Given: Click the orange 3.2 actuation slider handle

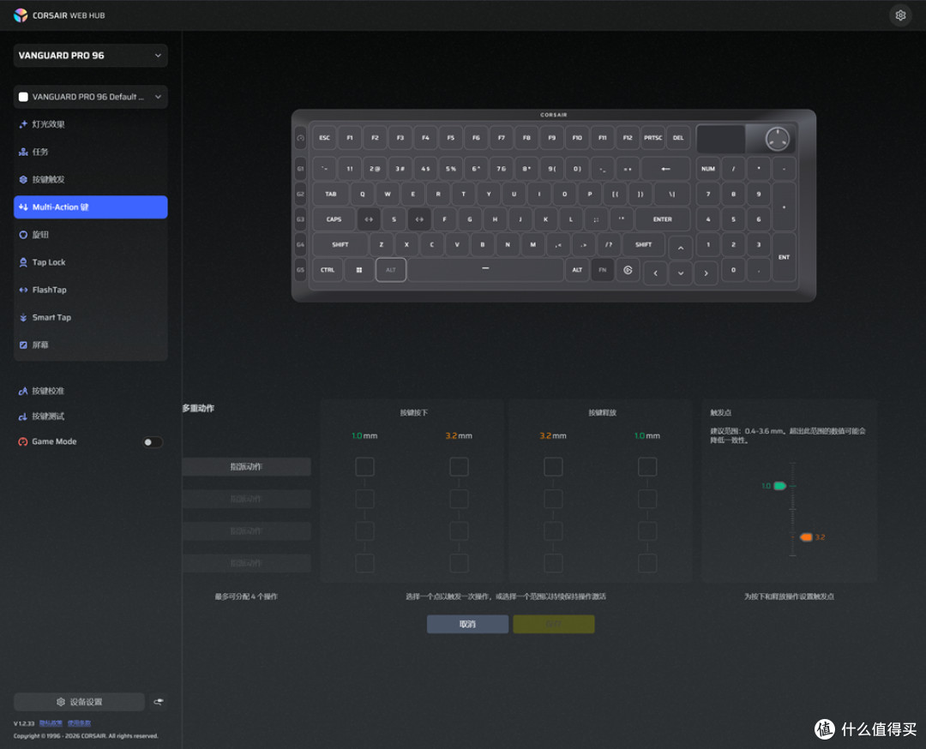Looking at the screenshot, I should (x=806, y=537).
